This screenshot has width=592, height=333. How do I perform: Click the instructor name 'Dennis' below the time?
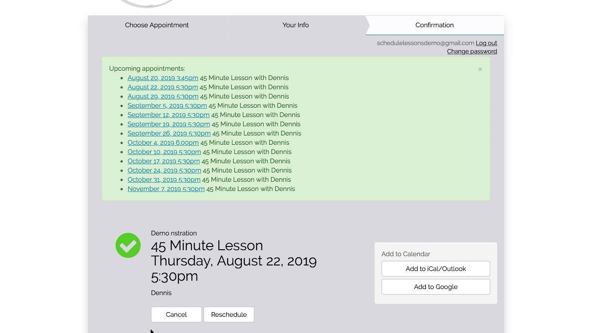[x=161, y=293]
